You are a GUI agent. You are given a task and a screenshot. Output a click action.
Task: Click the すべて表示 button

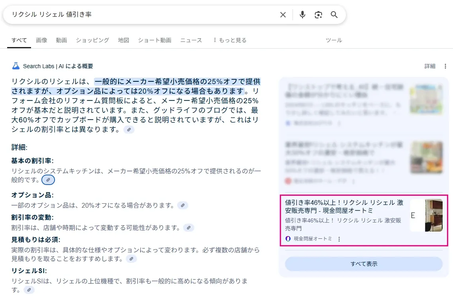point(364,264)
